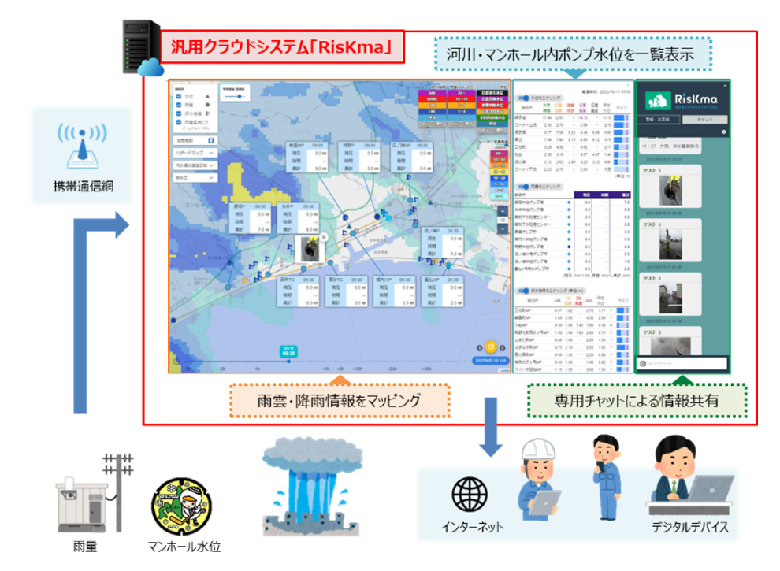Step to next time with right arrow

click(x=503, y=348)
